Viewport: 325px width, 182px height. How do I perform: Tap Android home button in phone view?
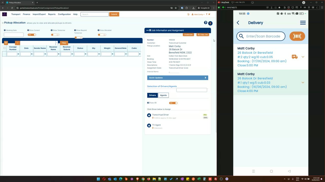(271, 171)
